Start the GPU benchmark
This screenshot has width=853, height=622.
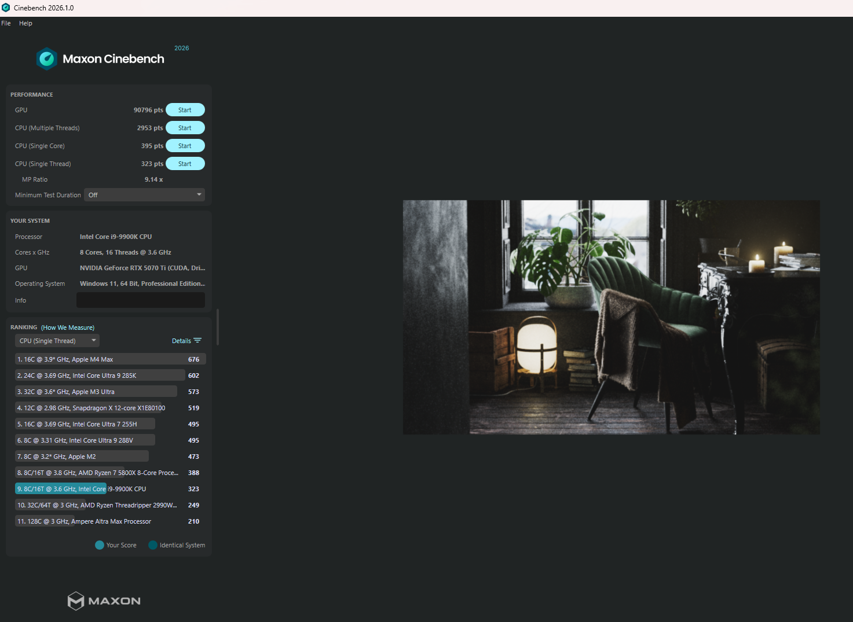[185, 110]
